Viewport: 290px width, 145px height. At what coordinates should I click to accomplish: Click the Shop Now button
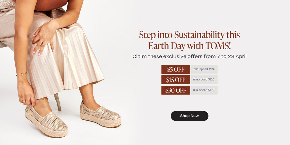point(189,116)
